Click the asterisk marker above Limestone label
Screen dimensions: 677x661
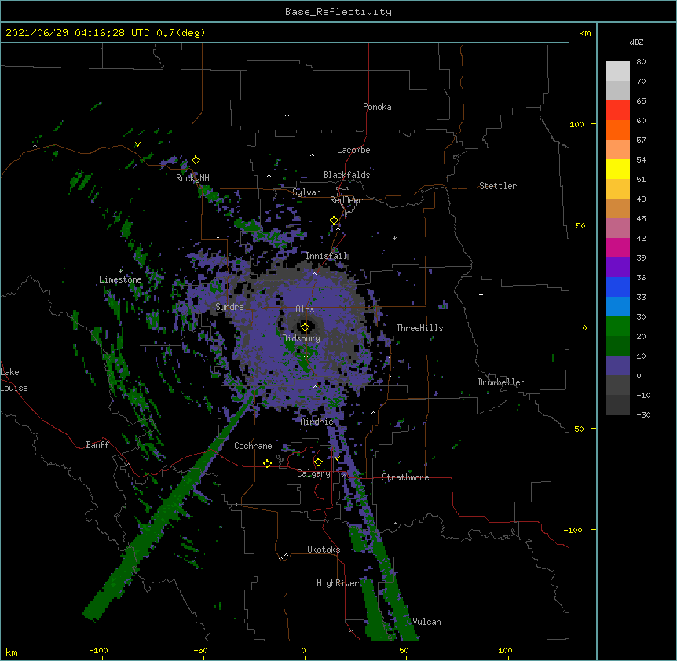pos(120,272)
